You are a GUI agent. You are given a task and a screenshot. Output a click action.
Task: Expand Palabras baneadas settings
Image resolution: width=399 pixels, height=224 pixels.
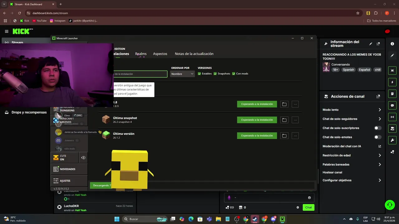[x=352, y=164]
